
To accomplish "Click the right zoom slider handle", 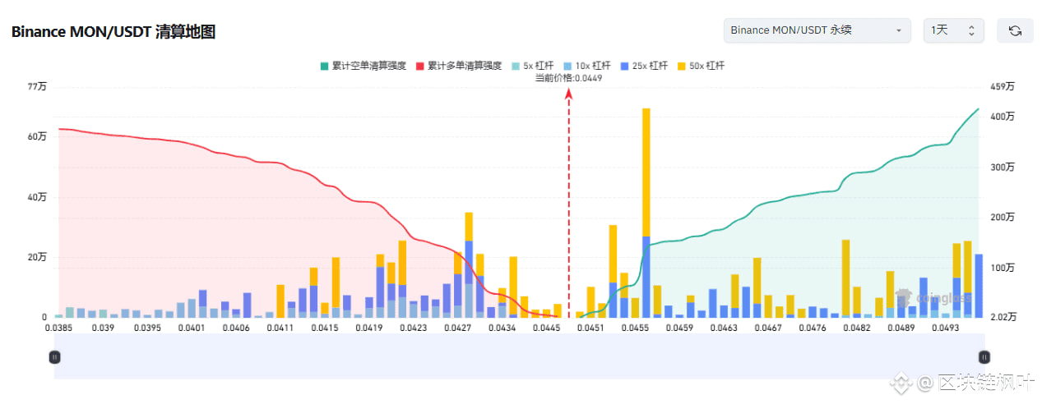I will (x=984, y=357).
